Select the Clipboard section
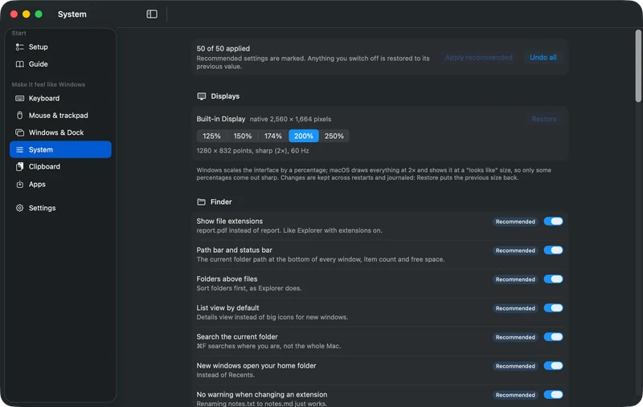The width and height of the screenshot is (643, 407). click(x=60, y=167)
